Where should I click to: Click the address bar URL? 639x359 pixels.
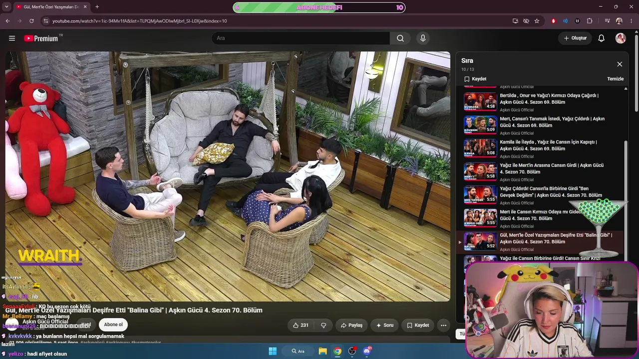pyautogui.click(x=140, y=21)
